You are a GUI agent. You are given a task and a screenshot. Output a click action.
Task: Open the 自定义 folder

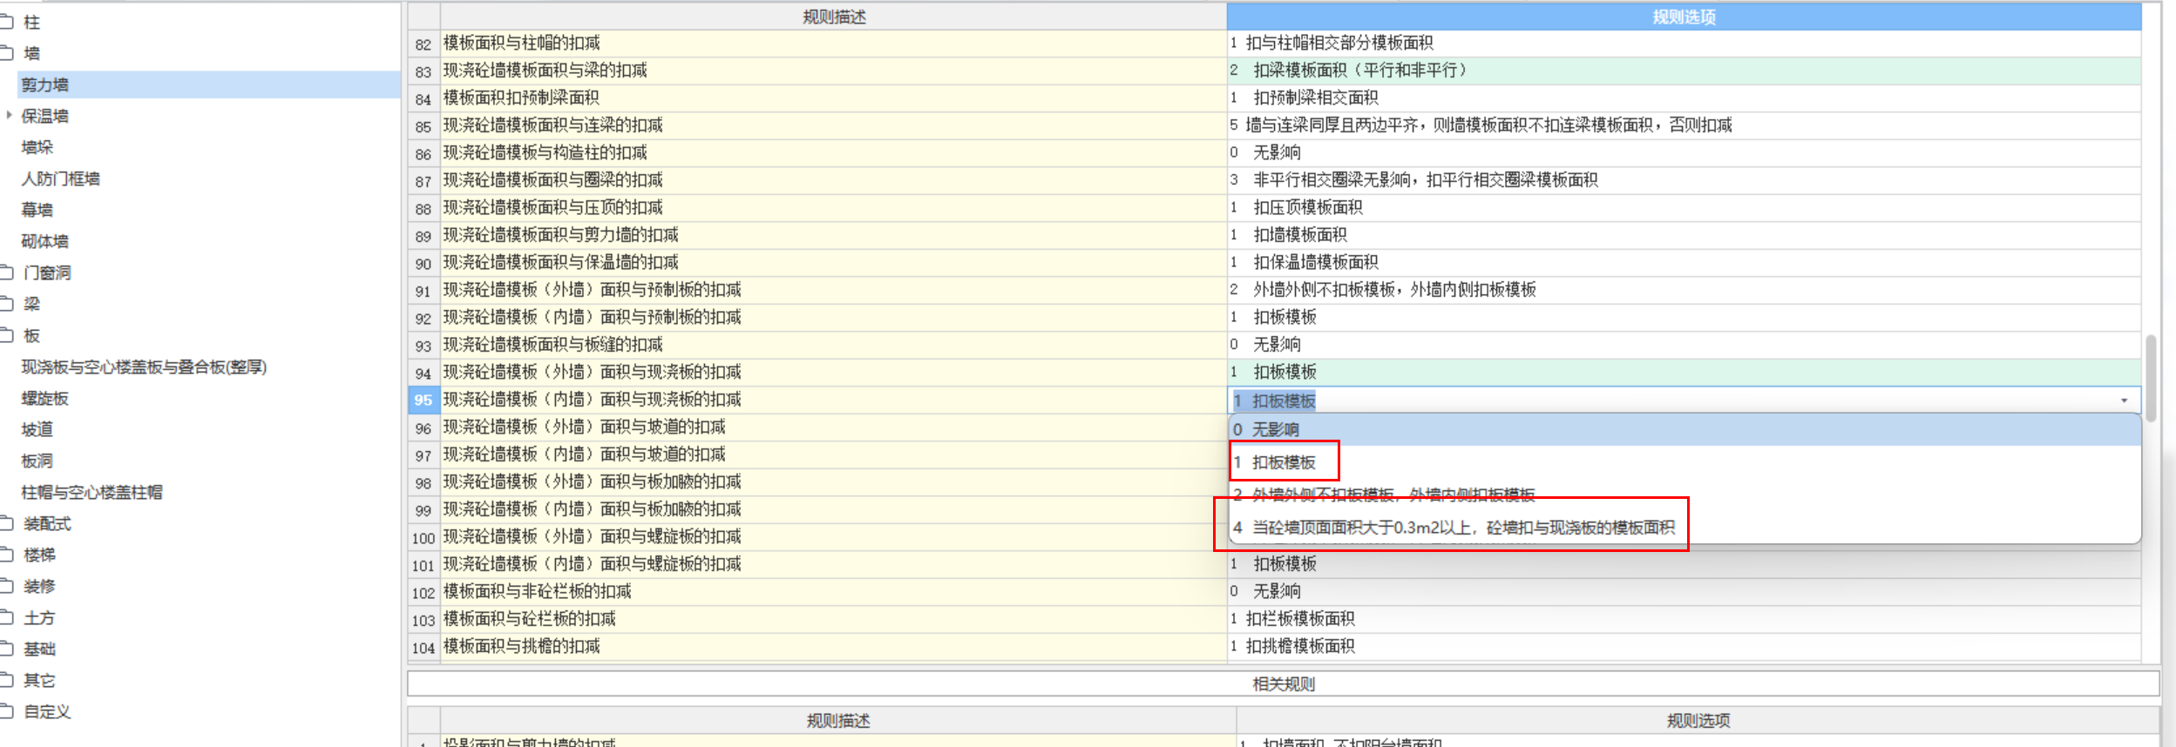(47, 711)
